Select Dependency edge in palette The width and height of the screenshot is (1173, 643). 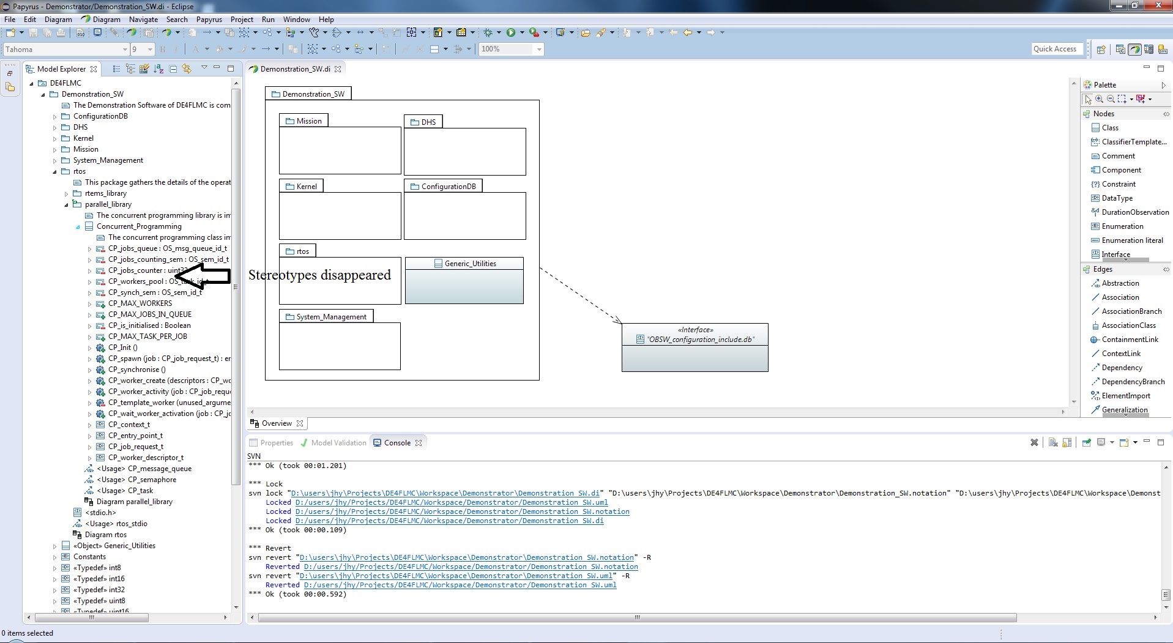(1117, 368)
